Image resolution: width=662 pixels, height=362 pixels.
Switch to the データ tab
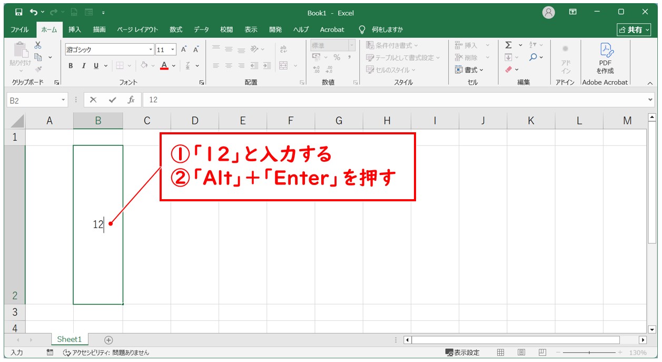point(201,30)
